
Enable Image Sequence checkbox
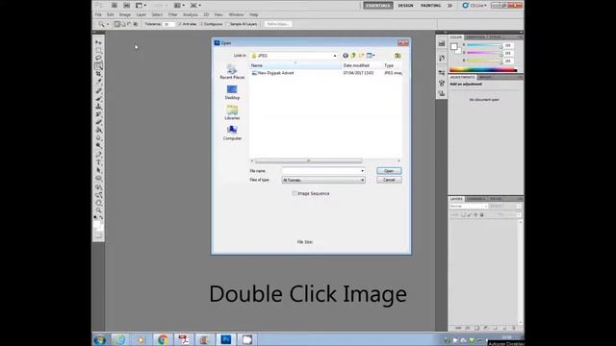[x=295, y=193]
